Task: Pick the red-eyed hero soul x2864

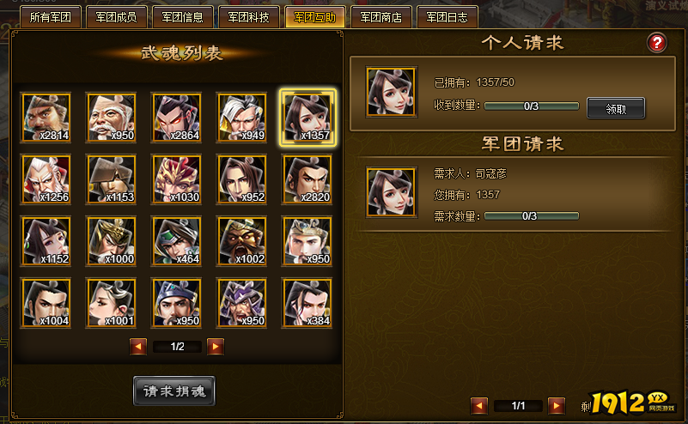Action: (x=176, y=118)
